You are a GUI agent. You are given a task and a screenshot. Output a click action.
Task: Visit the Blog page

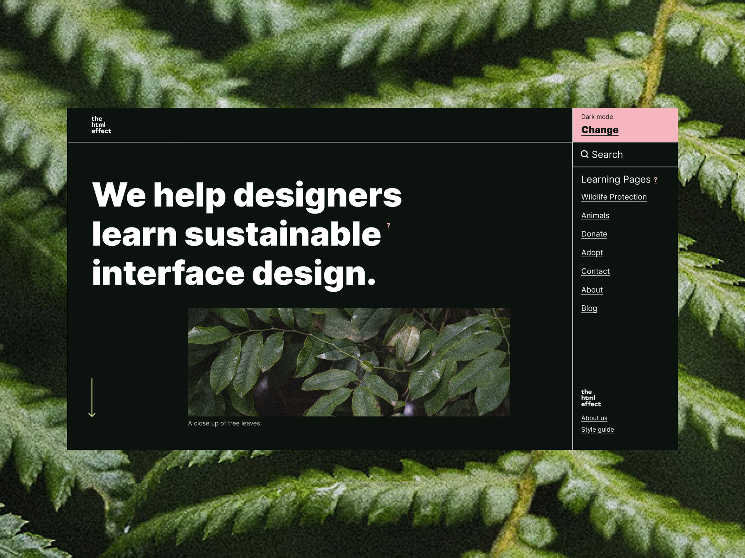pos(589,308)
